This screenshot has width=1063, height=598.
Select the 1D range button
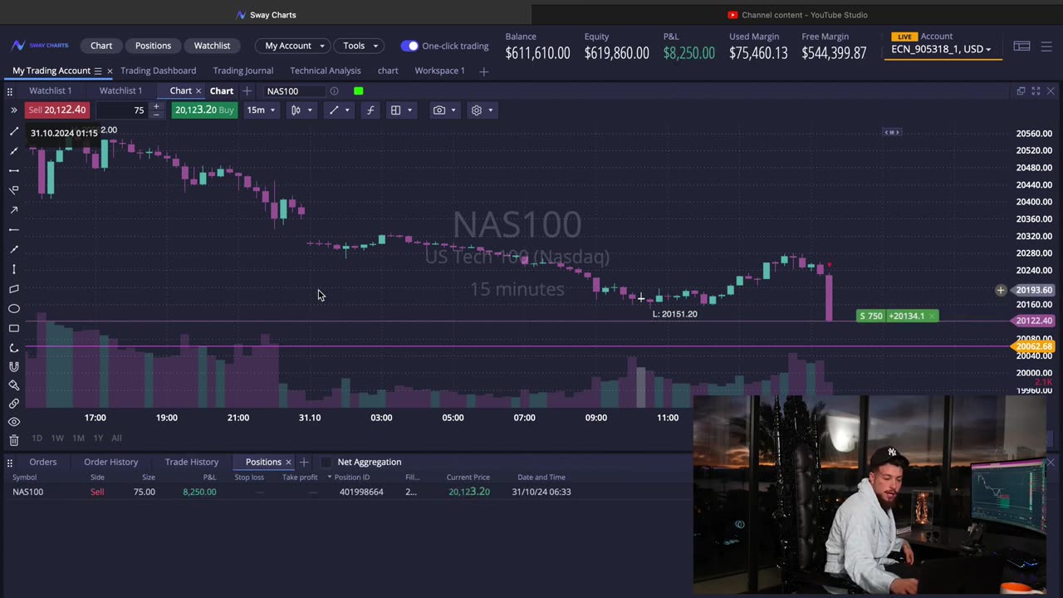(x=37, y=438)
